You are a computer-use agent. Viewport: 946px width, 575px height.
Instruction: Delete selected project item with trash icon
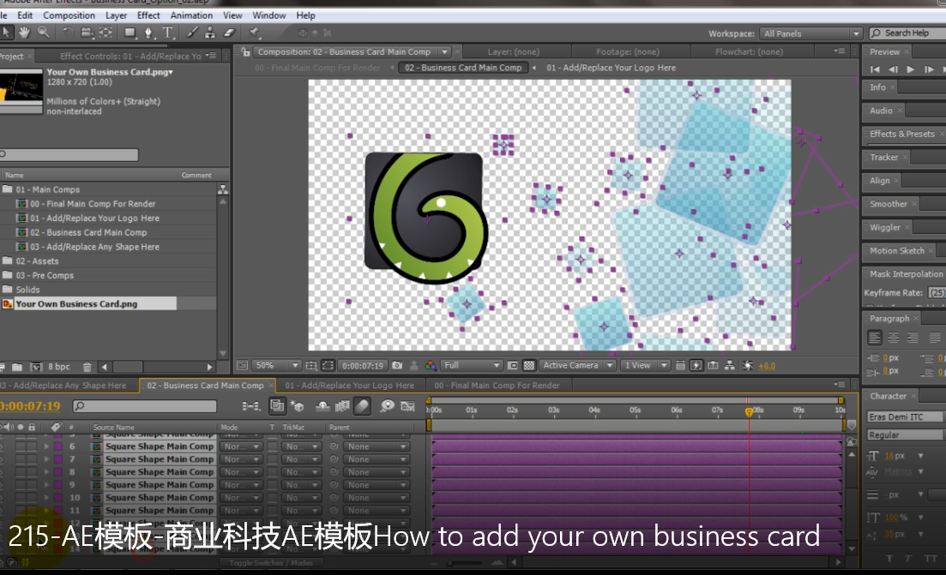[87, 367]
